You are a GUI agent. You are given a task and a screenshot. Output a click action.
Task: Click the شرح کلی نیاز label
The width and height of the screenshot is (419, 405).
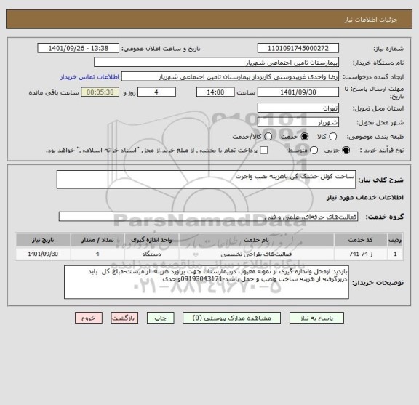tap(381, 180)
